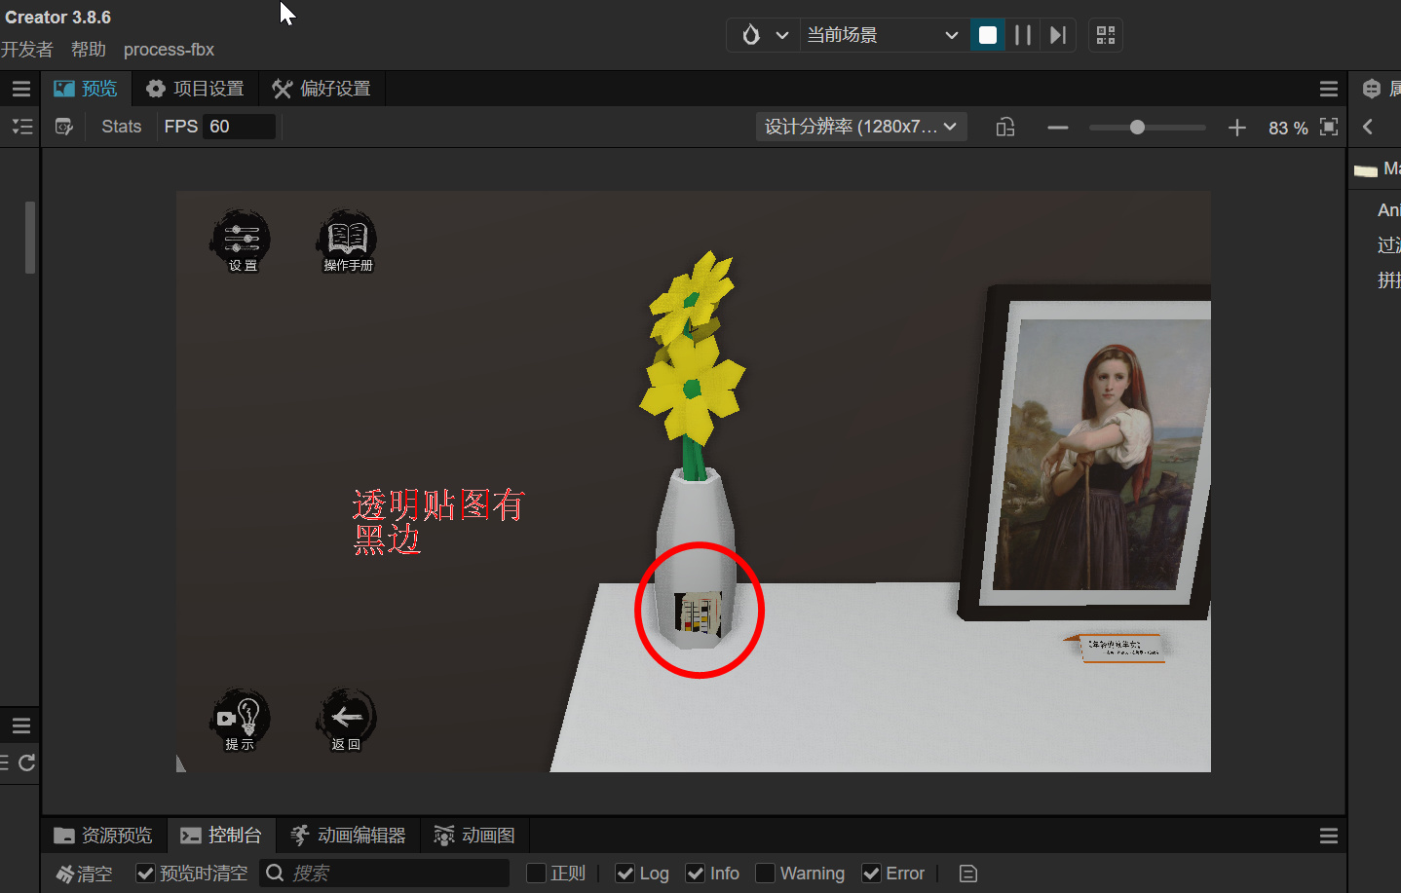Open the 动画编辑器 tab

348,836
